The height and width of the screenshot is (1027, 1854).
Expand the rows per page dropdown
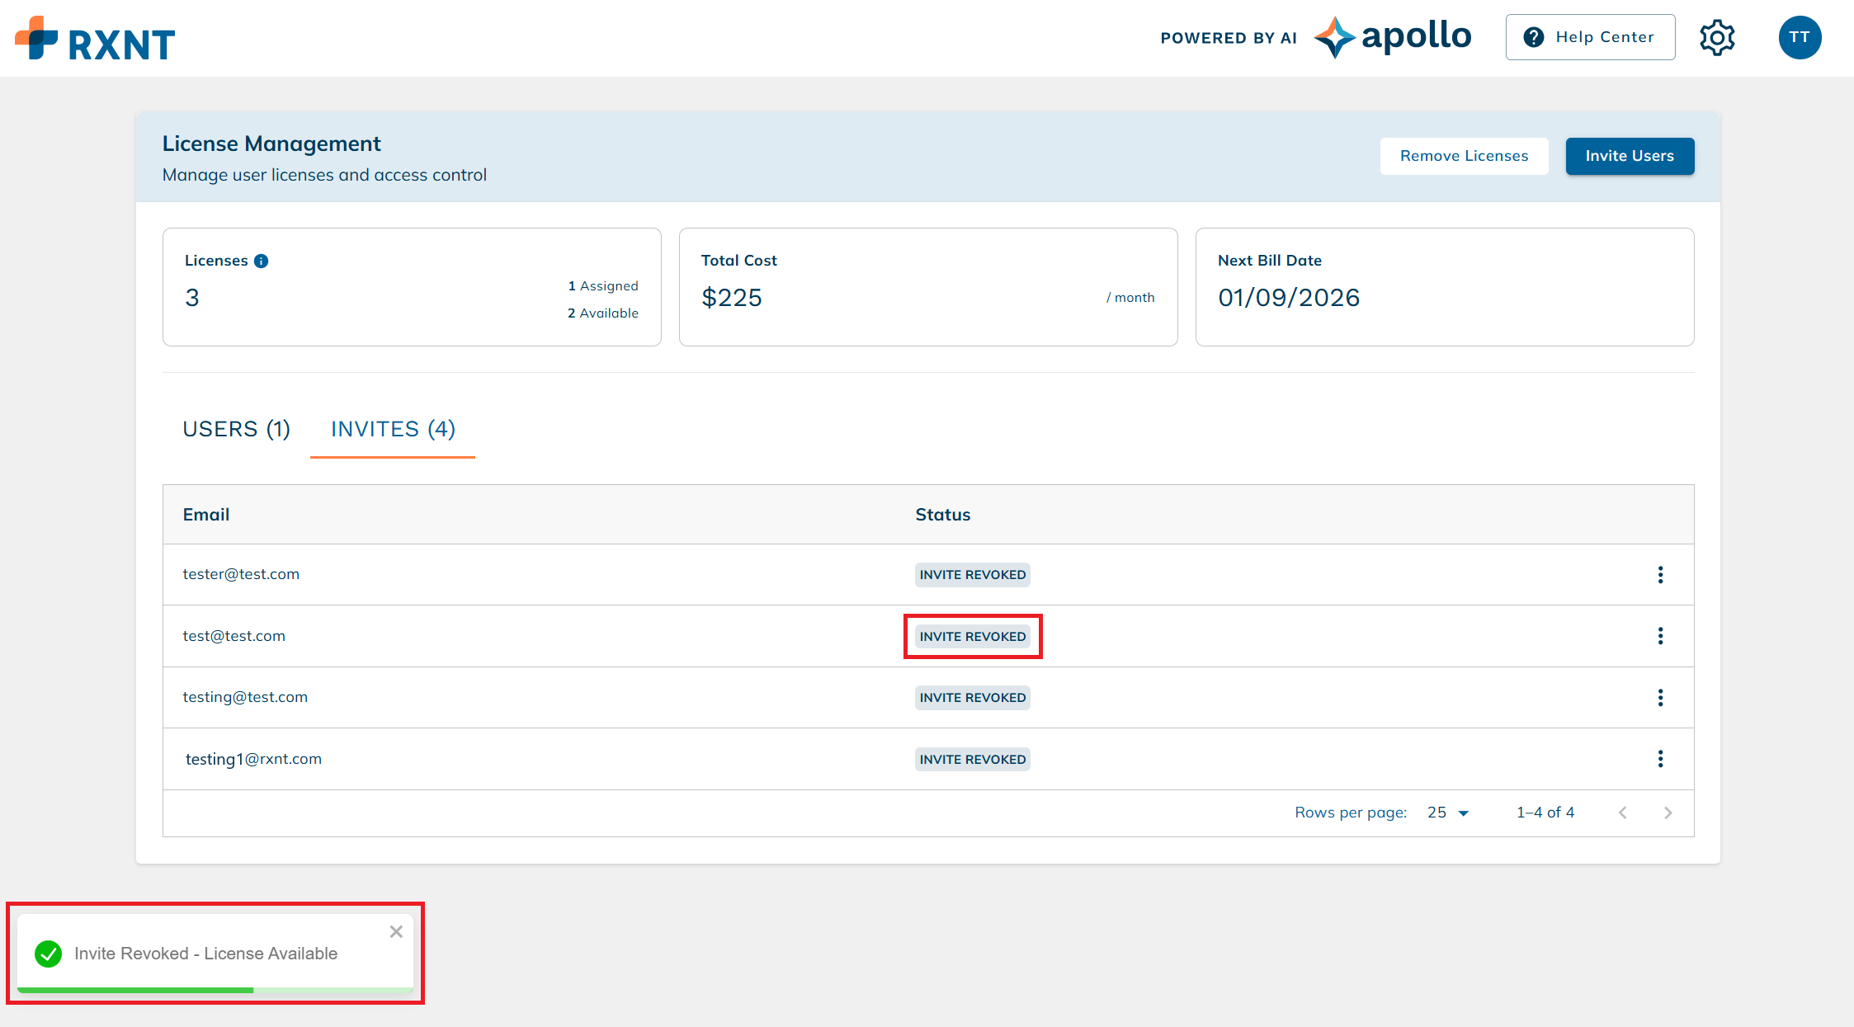pyautogui.click(x=1448, y=813)
